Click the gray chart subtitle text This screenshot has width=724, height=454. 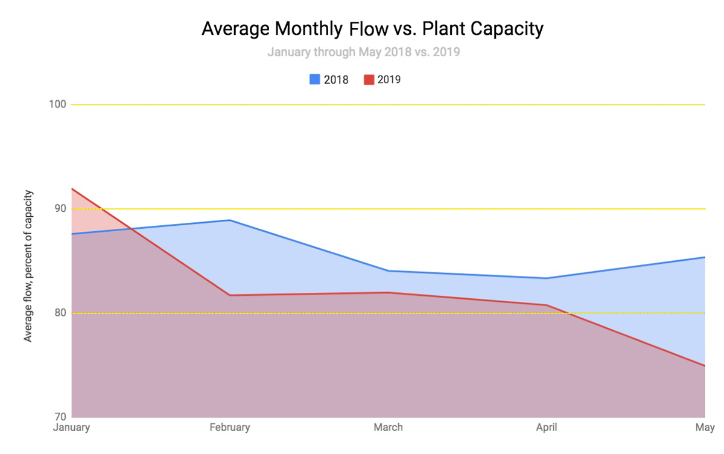tap(363, 52)
